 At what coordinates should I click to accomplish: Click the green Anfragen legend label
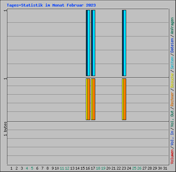(172, 26)
